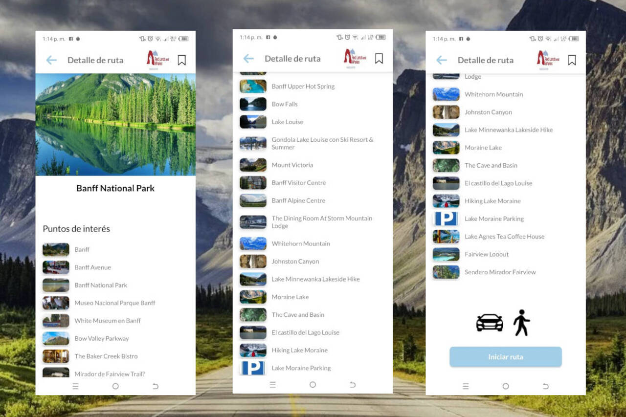Screen dimensions: 626x417
Task: Tap the Android back icon on the middle phone
Action: point(353,385)
